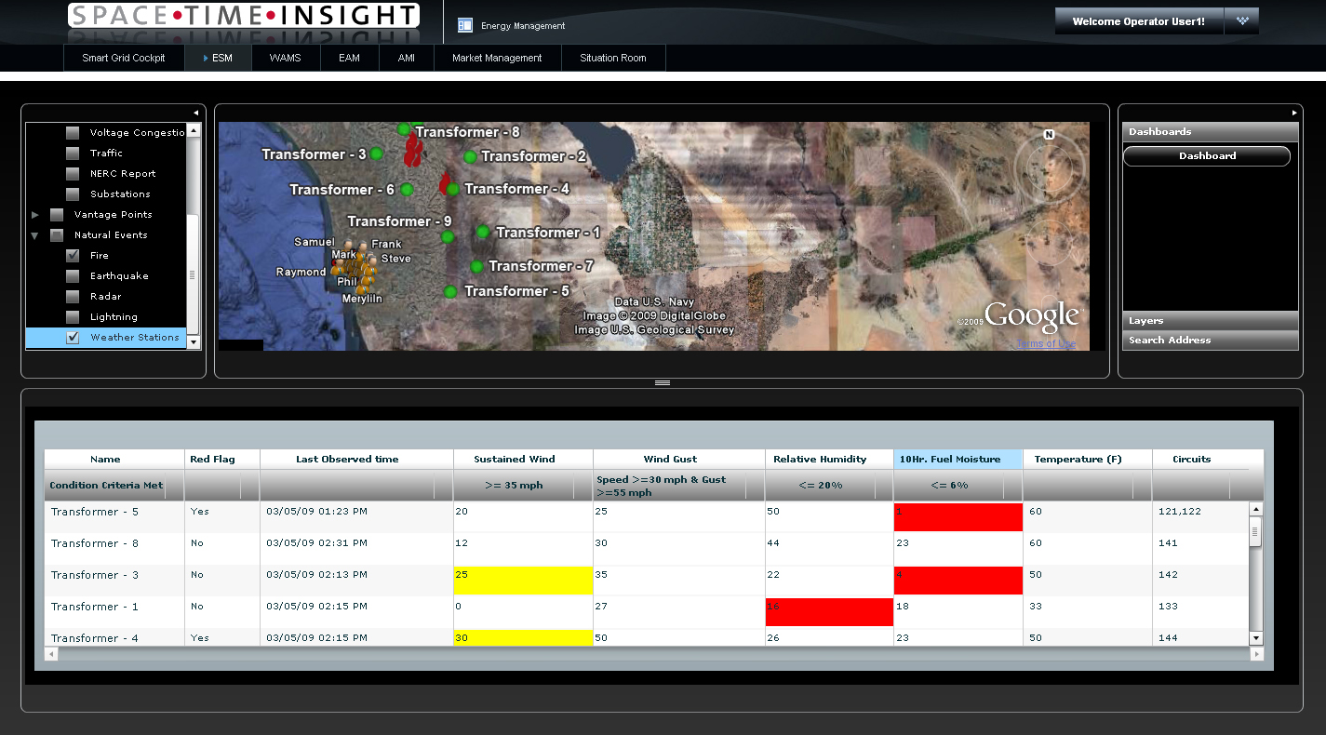Open the AMI tab
Screen dimensions: 1326x735
pos(407,58)
